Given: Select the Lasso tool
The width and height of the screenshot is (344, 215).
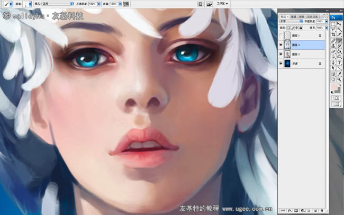Looking at the screenshot, I should coord(333,29).
